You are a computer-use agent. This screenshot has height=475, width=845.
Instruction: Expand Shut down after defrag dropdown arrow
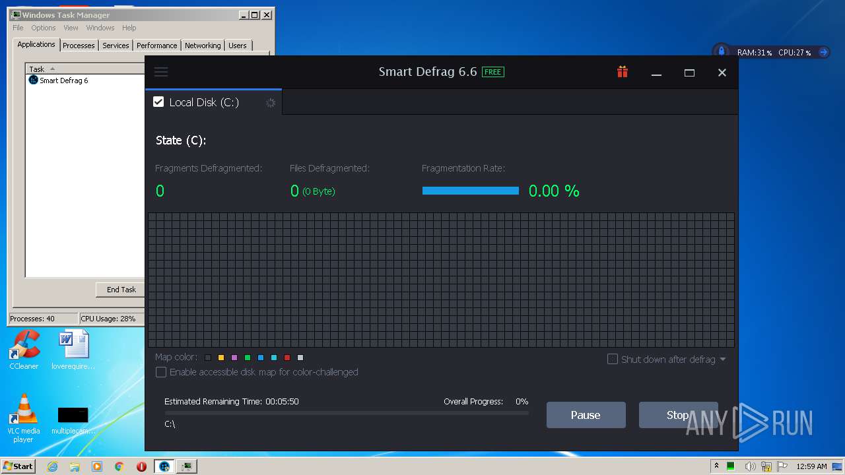tap(723, 360)
